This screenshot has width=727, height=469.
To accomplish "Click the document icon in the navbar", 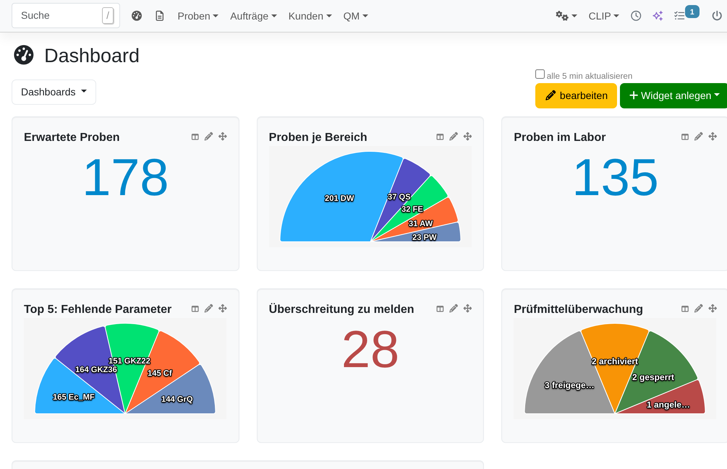I will pyautogui.click(x=160, y=16).
